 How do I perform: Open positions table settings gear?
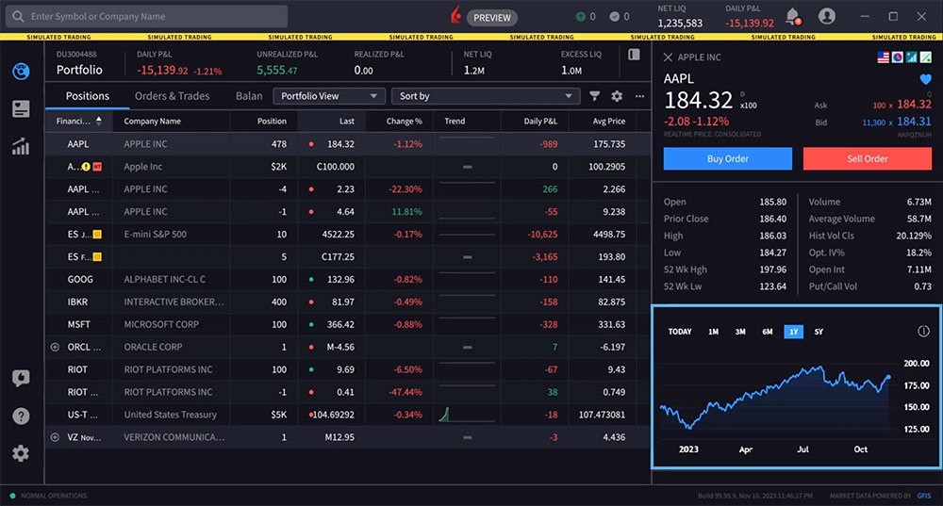[x=617, y=96]
